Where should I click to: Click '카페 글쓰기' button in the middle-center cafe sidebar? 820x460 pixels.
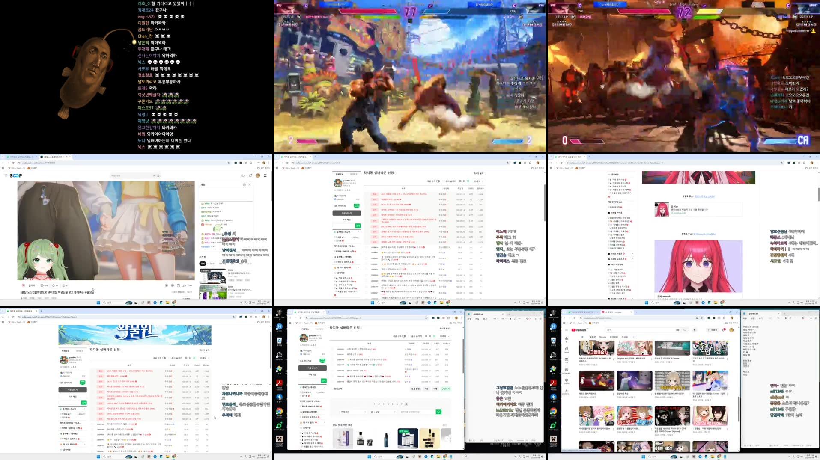346,213
